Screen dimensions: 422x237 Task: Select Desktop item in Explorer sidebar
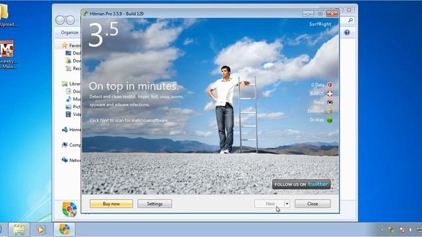[74, 53]
